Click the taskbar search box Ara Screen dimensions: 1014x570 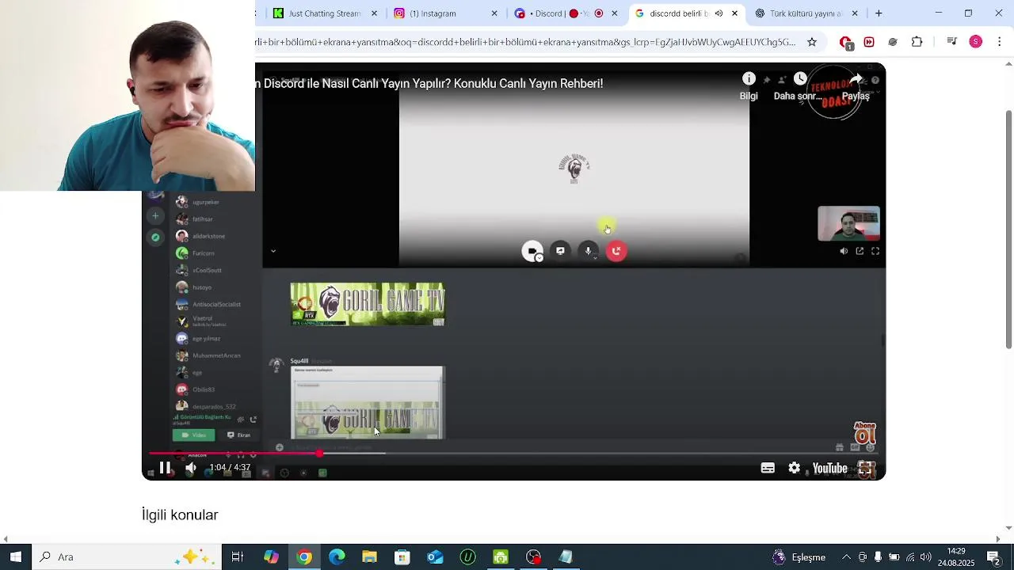(x=125, y=557)
